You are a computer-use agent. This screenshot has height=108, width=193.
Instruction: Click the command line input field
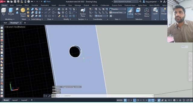click(104, 96)
